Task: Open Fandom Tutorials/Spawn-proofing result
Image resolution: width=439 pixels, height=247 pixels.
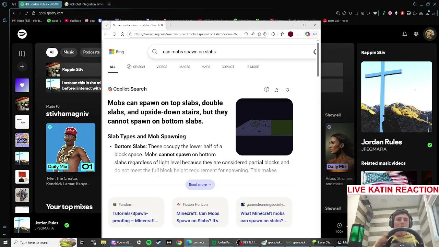Action: [136, 212]
